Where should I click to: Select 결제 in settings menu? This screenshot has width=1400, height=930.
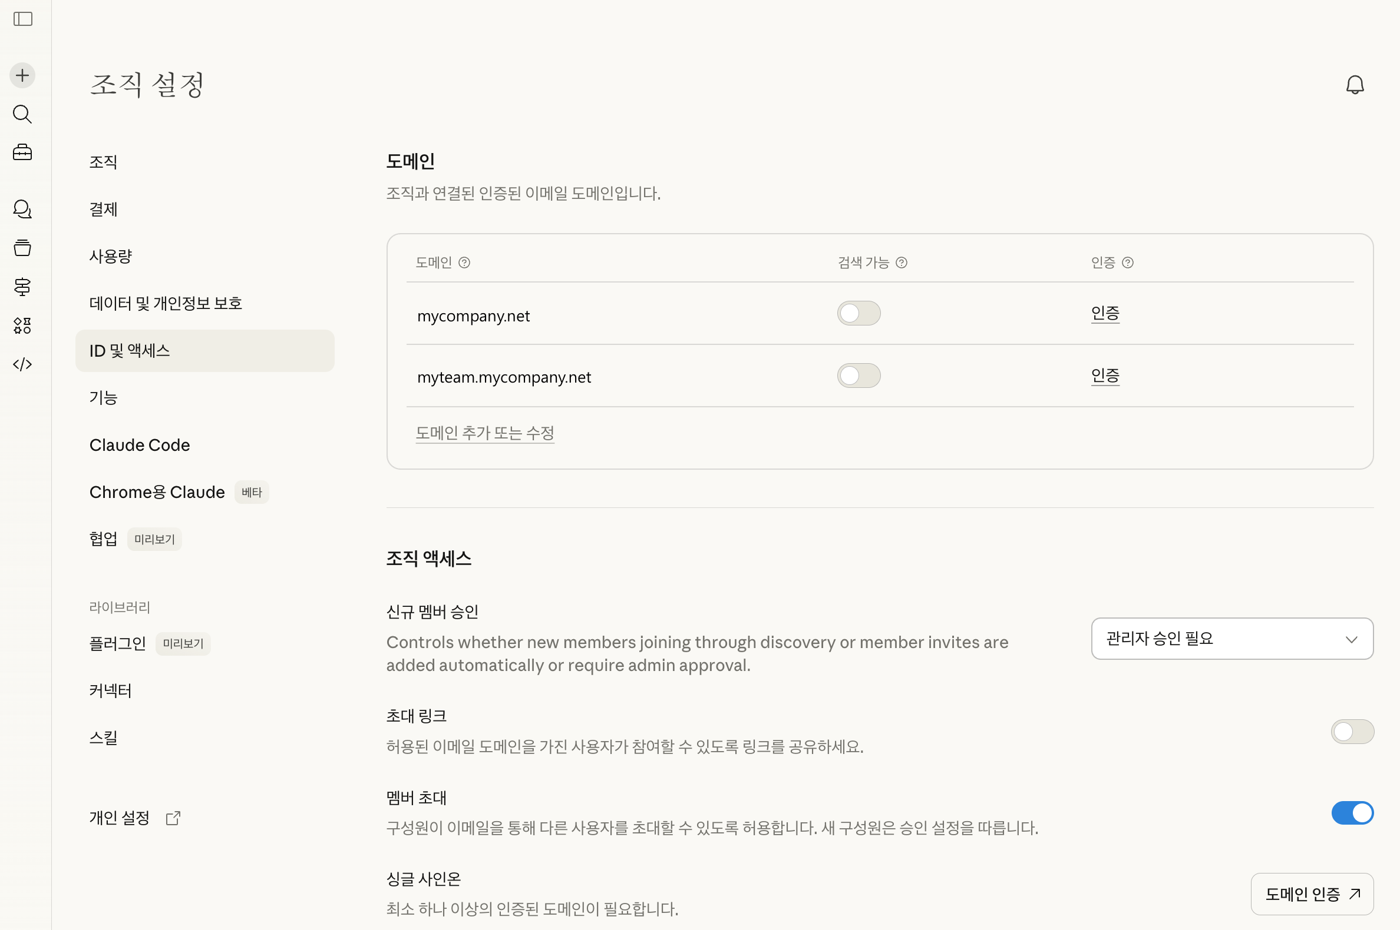point(103,210)
